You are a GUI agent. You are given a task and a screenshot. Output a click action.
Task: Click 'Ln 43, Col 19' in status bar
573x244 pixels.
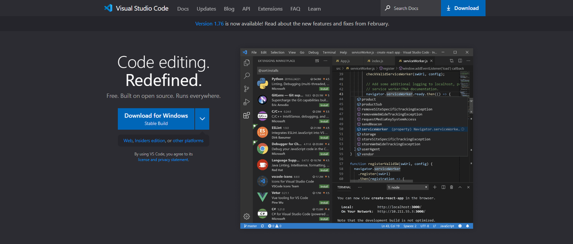(390, 226)
